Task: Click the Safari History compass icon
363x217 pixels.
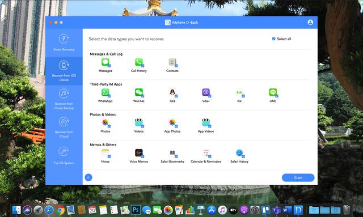Action: point(239,153)
